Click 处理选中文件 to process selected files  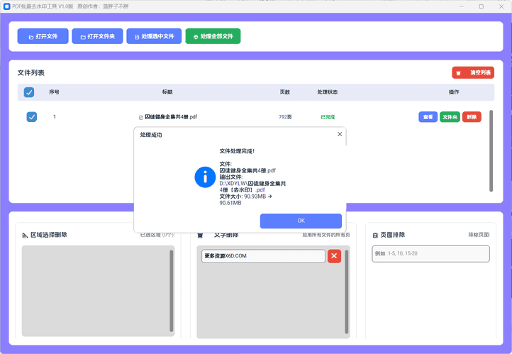point(153,36)
